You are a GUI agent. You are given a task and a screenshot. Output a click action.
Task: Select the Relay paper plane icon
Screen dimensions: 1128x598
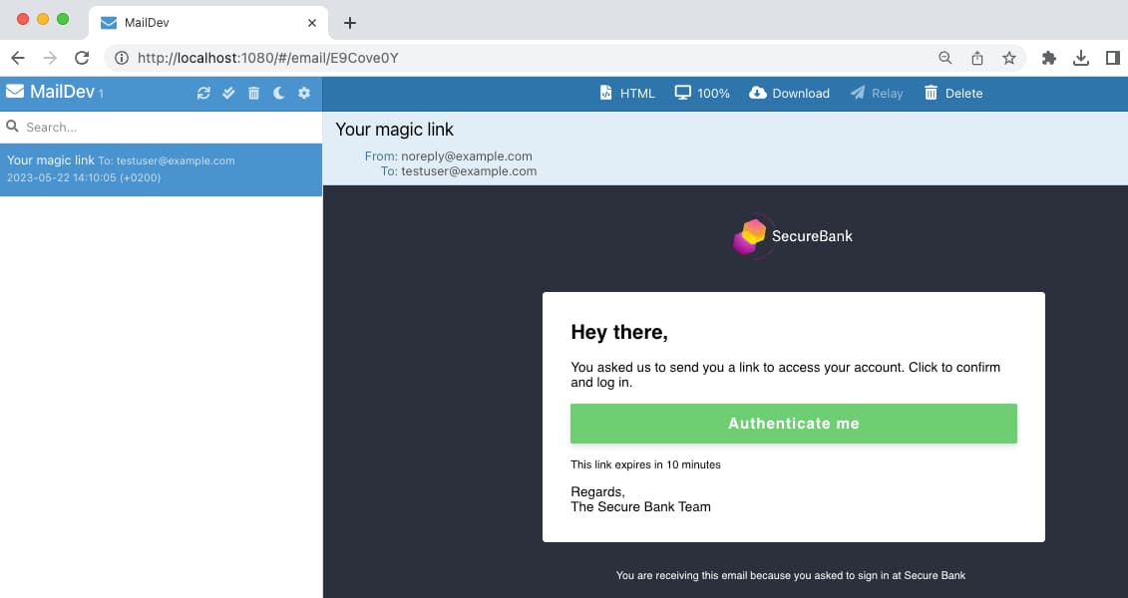click(x=857, y=93)
